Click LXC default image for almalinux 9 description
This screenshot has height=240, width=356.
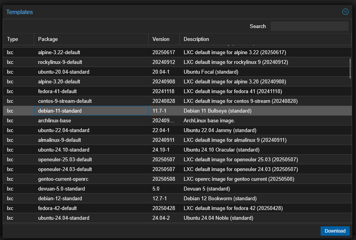click(235, 140)
